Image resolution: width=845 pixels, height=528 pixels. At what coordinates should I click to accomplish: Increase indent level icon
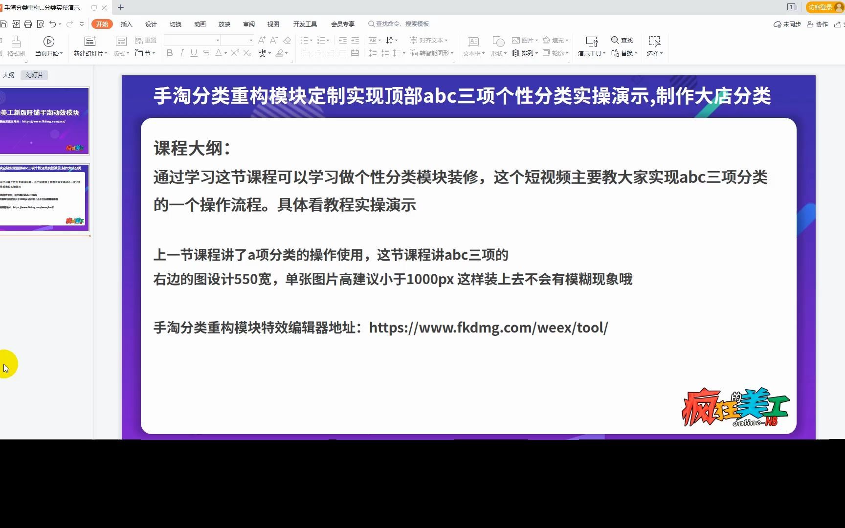(x=355, y=40)
